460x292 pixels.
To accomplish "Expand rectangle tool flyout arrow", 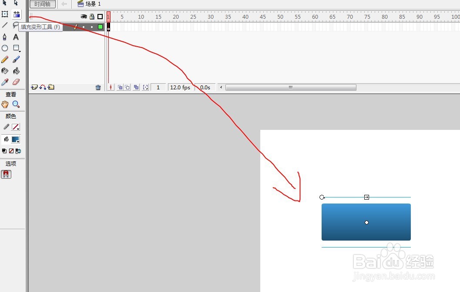I will coord(20,51).
